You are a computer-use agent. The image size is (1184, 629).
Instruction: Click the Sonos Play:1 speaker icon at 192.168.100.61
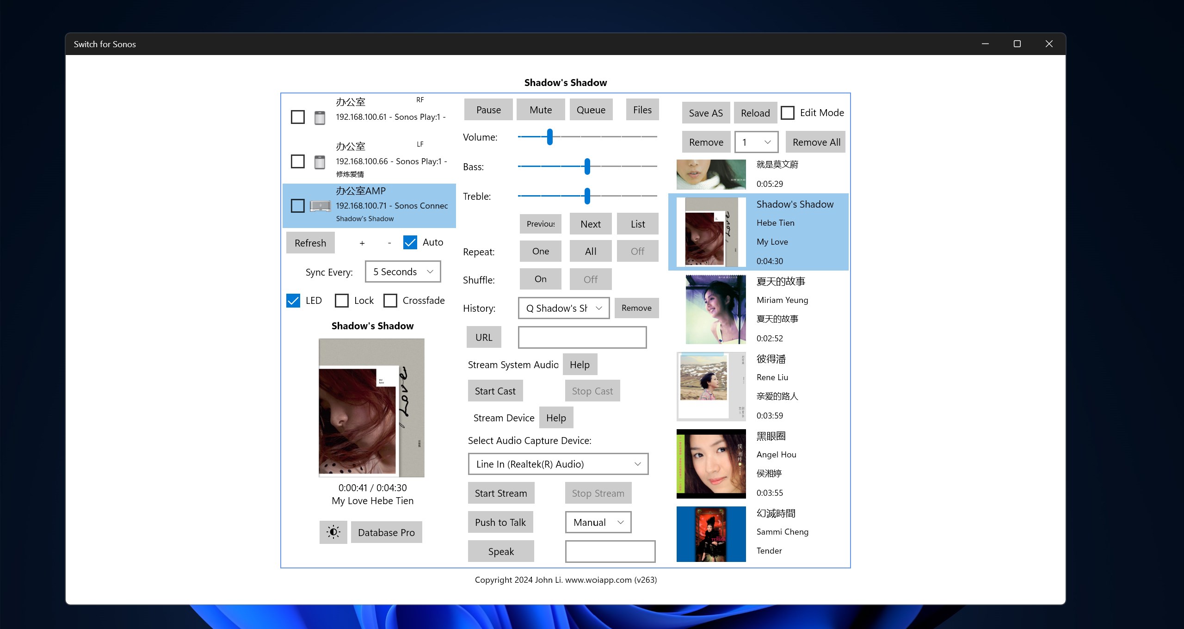coord(320,117)
